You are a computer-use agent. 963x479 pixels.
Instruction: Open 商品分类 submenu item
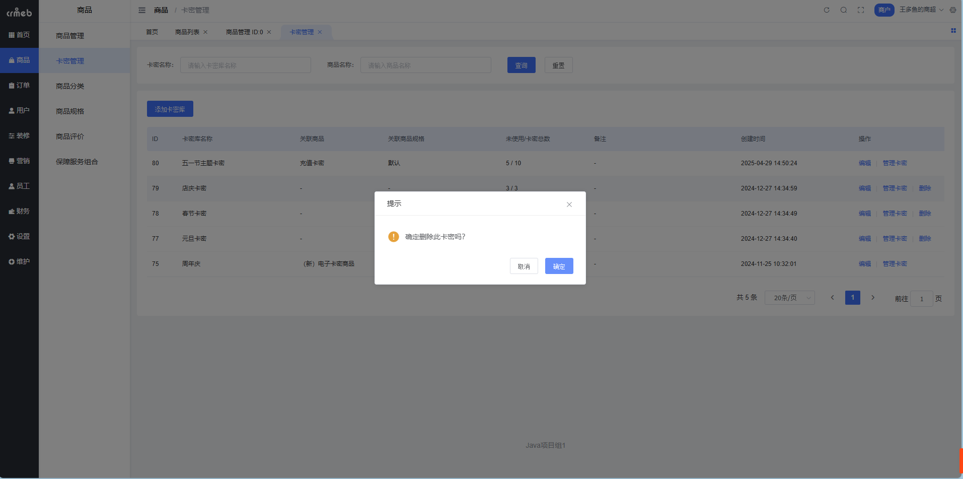click(x=70, y=86)
